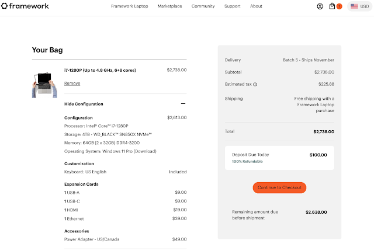The image size is (374, 251).
Task: Click the Framework logo in the header
Action: tap(25, 6)
